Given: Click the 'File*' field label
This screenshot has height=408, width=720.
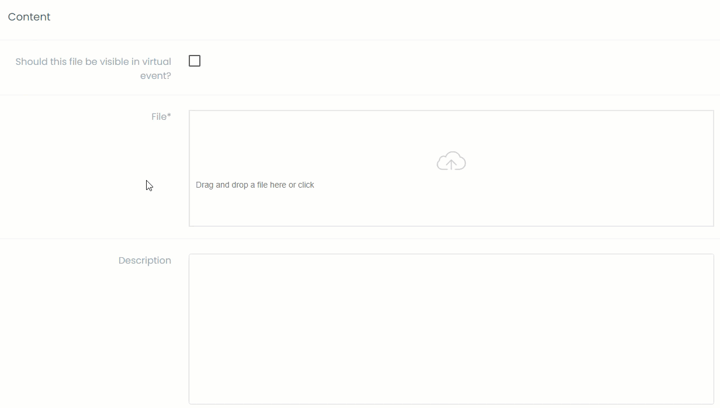Looking at the screenshot, I should coord(161,117).
